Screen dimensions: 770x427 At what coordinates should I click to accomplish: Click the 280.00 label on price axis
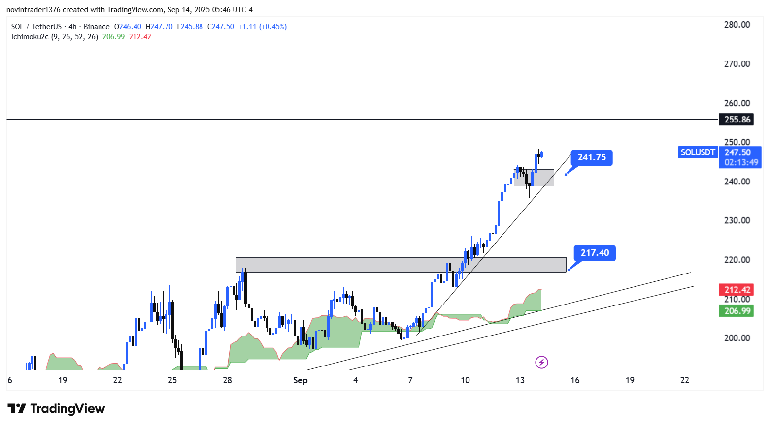pyautogui.click(x=737, y=25)
